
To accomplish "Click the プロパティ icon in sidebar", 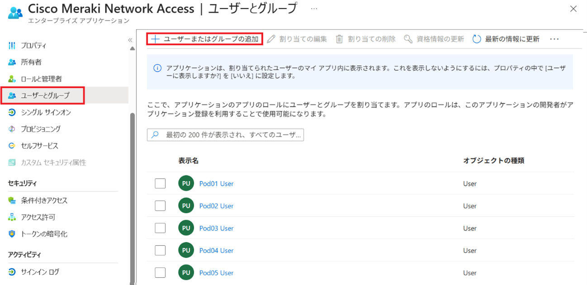I will (x=12, y=45).
